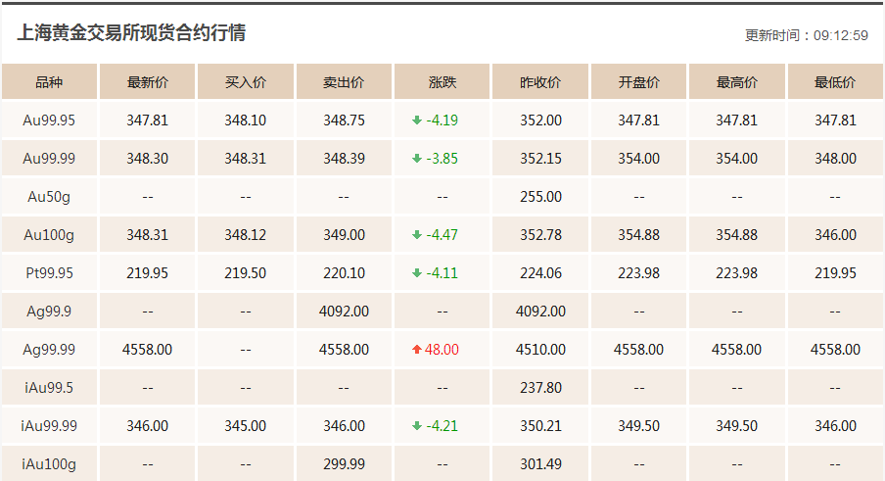Open the Ag99.9 product row label
This screenshot has height=481, width=885.
(49, 312)
